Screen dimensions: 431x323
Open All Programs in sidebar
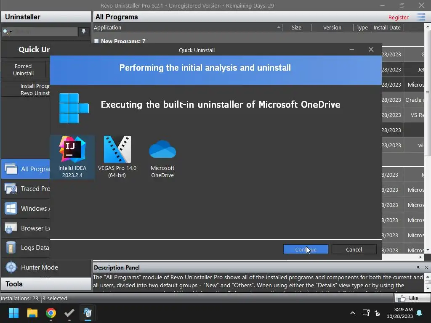point(26,169)
